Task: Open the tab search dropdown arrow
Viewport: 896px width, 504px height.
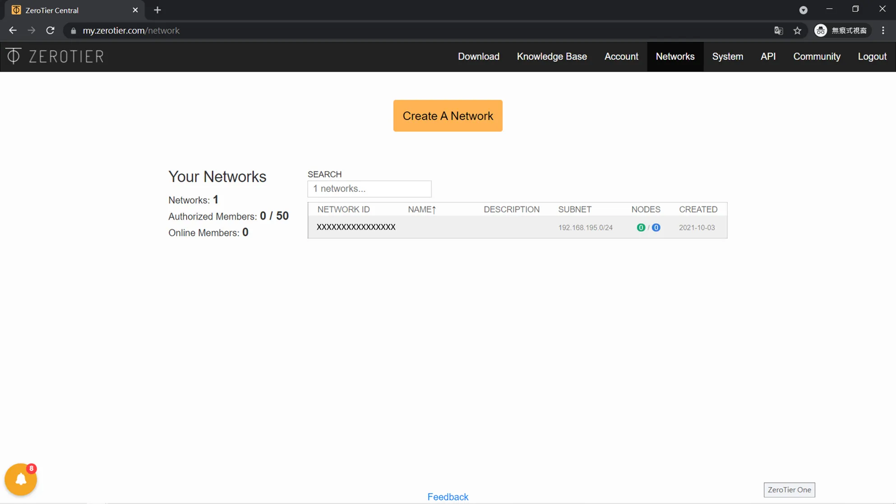Action: coord(803,10)
